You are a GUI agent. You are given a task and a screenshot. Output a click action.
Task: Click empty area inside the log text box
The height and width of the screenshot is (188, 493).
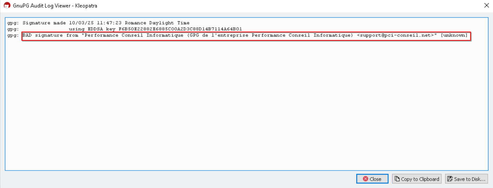pos(246,105)
